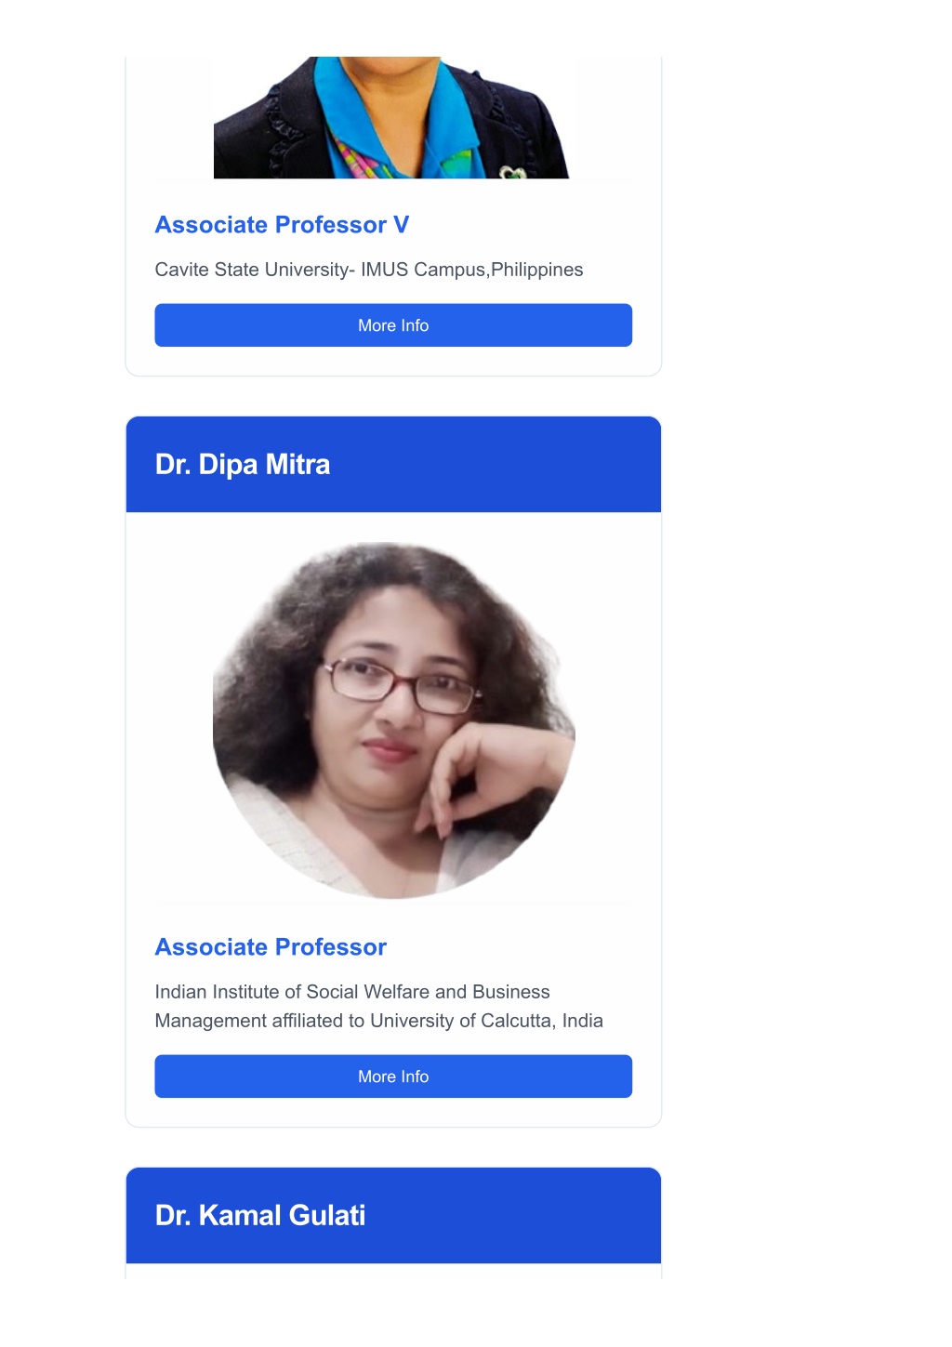This screenshot has width=952, height=1347.
Task: Click blue header band right of Kamal Gulati
Action: [516, 1215]
